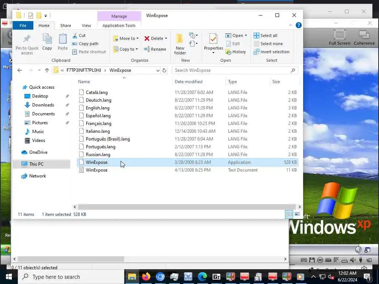
Task: Show file History
Action: 236,52
